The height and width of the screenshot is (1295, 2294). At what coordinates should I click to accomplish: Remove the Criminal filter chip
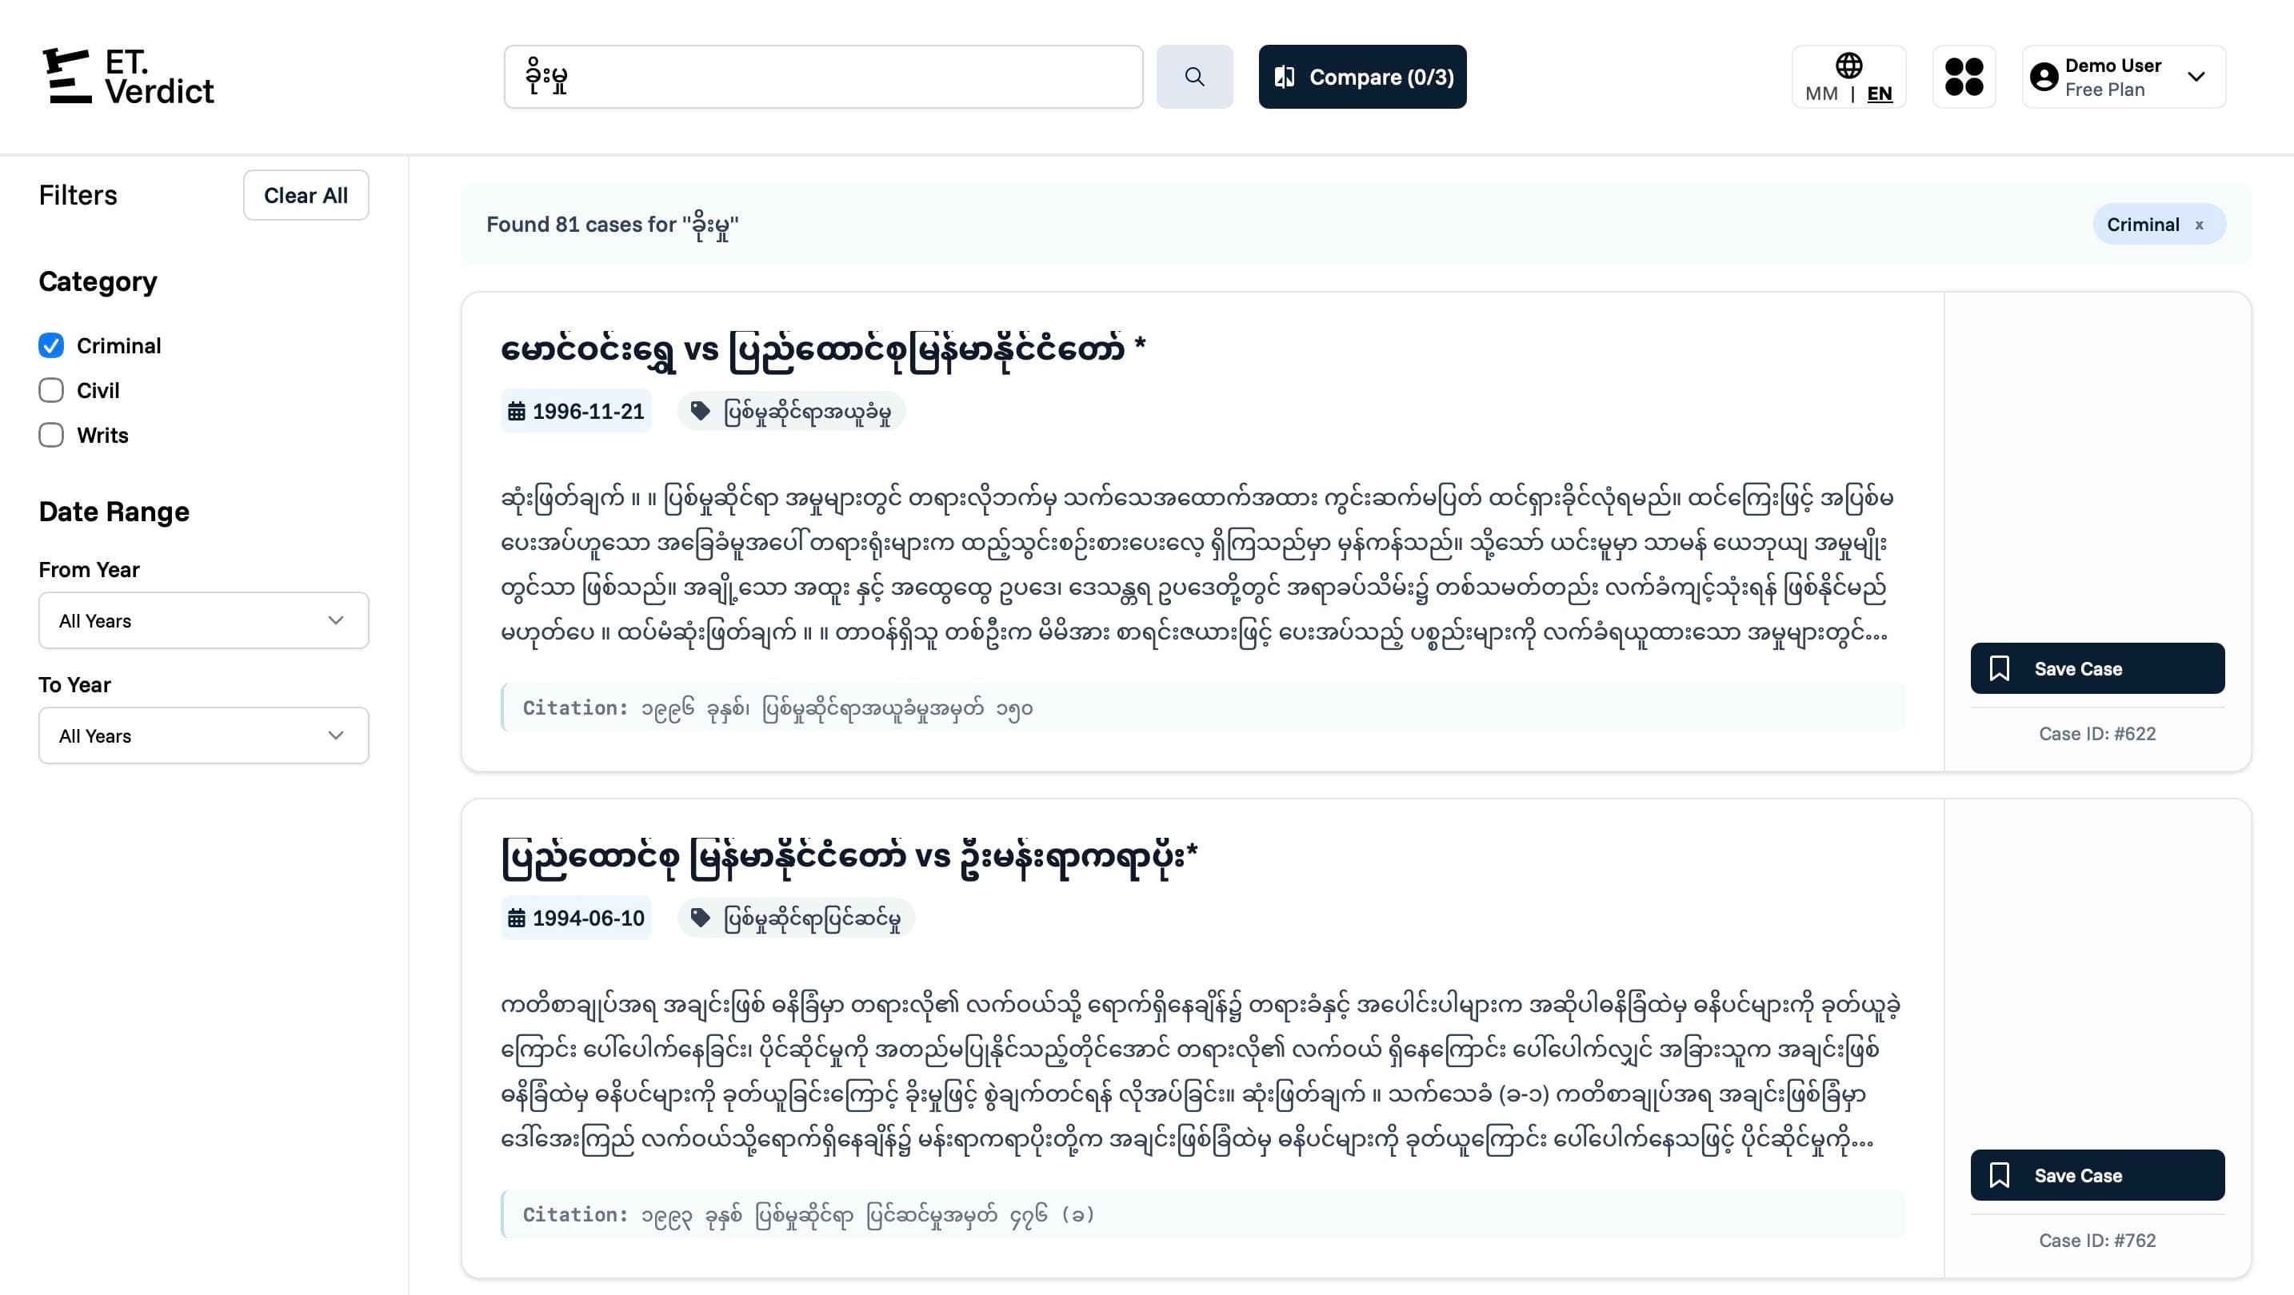pyautogui.click(x=2199, y=225)
